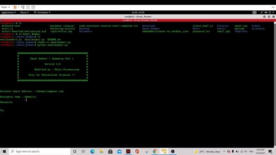Screen dimensions: 276x155
Task: Close the Terminator window
Action: click(273, 16)
